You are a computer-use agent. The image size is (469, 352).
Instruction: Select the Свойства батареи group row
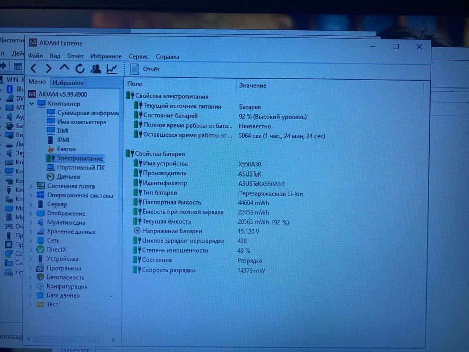pyautogui.click(x=156, y=154)
